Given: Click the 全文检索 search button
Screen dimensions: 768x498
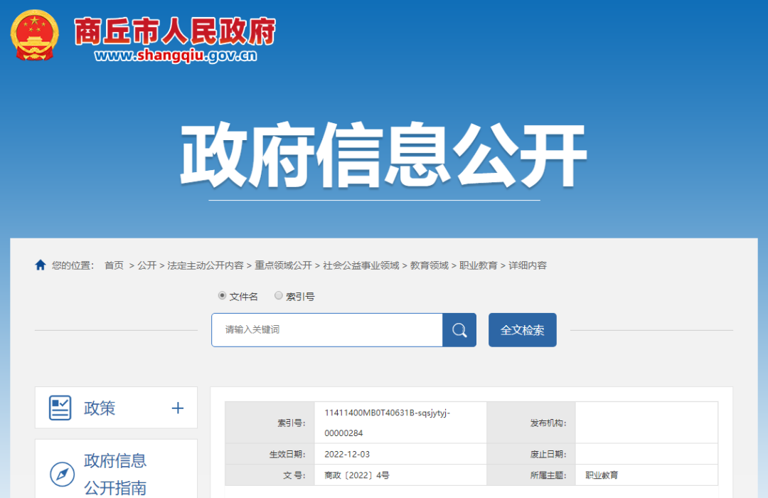Looking at the screenshot, I should 522,329.
